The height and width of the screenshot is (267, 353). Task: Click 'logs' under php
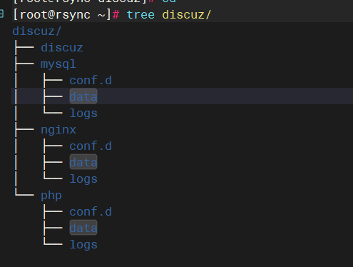83,245
